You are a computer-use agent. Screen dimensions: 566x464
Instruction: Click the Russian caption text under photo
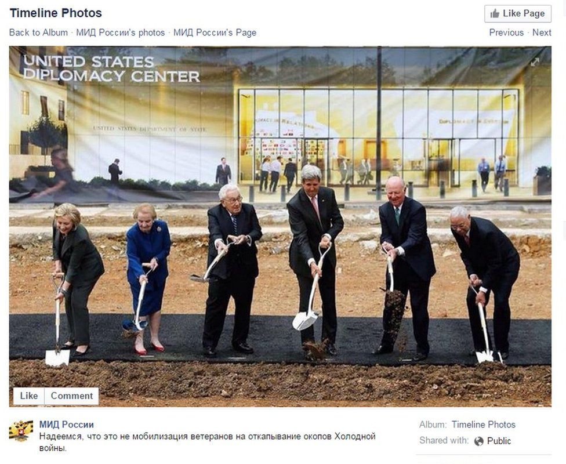[207, 442]
